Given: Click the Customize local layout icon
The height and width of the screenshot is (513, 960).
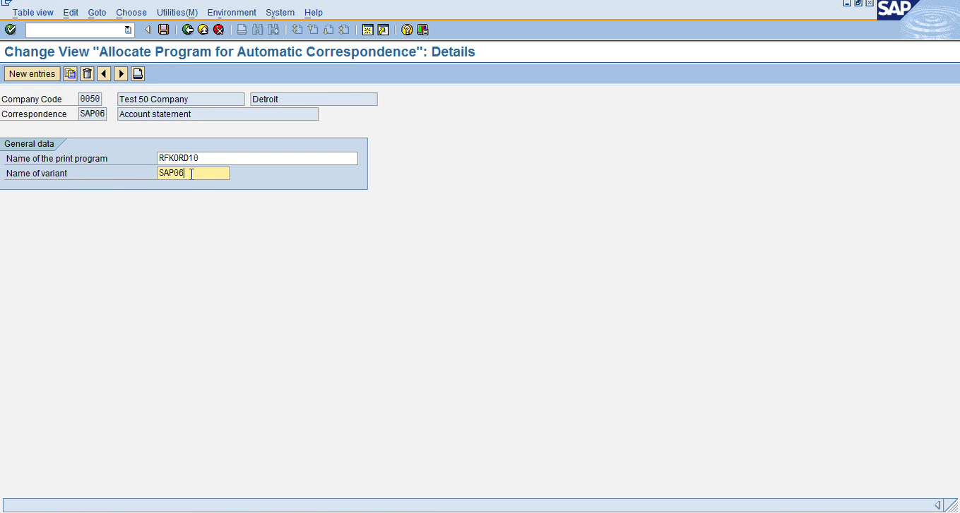Looking at the screenshot, I should tap(422, 30).
